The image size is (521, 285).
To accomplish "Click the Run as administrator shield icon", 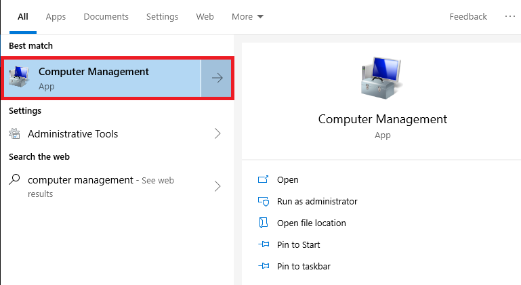I will tap(264, 201).
